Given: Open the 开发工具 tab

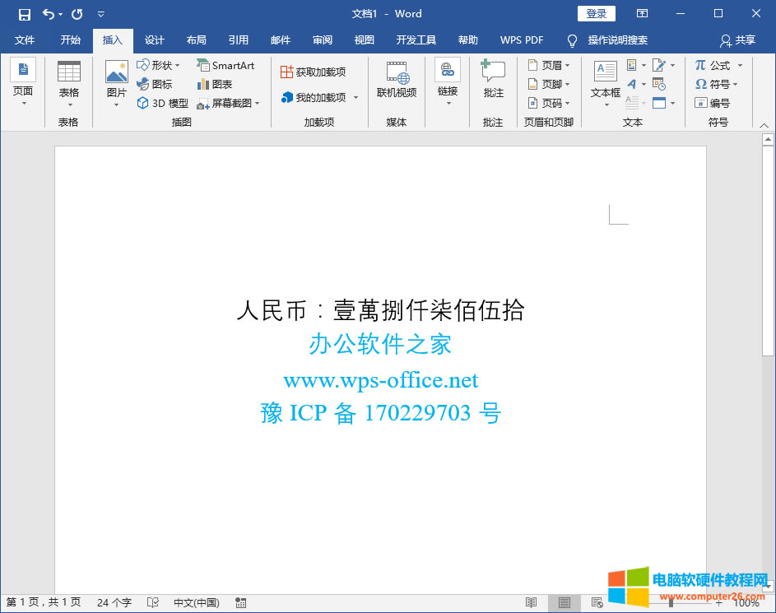Looking at the screenshot, I should tap(416, 40).
